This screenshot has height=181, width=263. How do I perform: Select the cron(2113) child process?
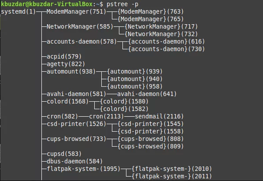[106, 117]
